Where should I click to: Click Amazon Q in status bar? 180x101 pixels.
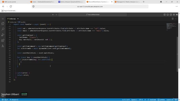click(x=14, y=100)
